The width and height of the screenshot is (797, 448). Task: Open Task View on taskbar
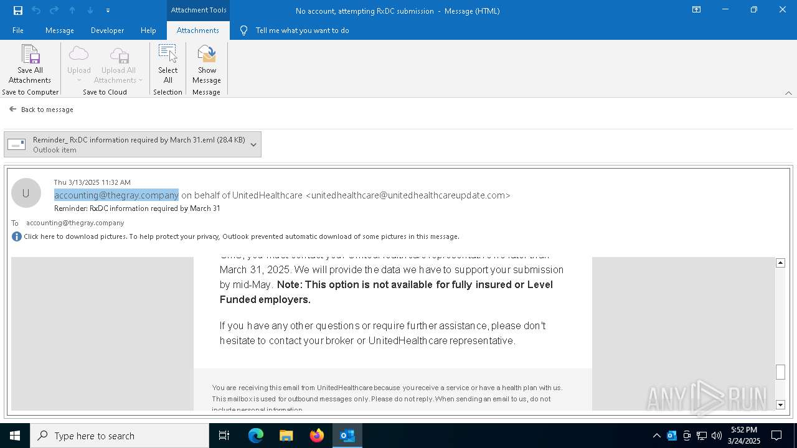click(x=224, y=436)
